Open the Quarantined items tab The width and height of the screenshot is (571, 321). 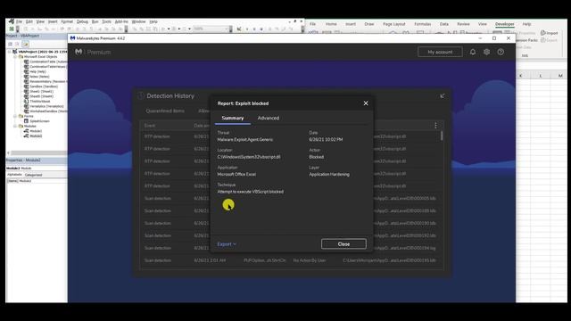pyautogui.click(x=165, y=111)
